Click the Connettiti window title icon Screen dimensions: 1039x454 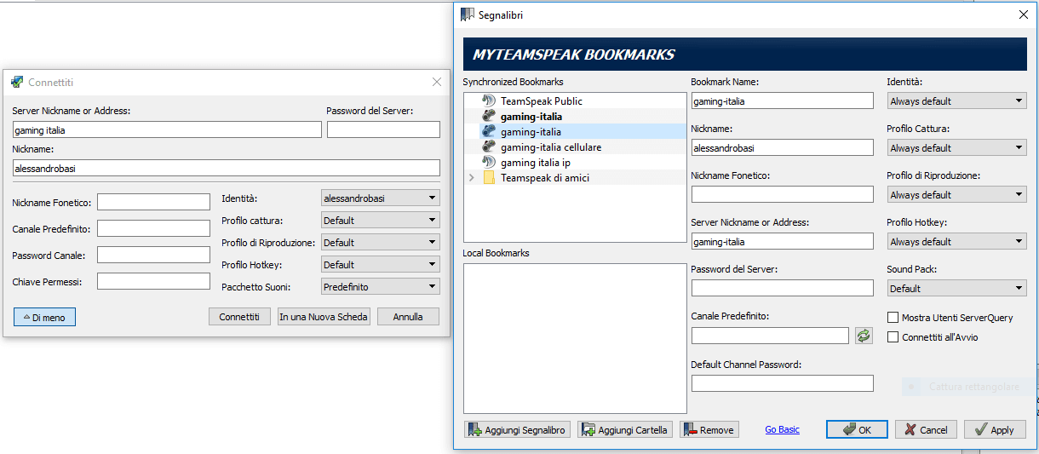click(x=17, y=82)
